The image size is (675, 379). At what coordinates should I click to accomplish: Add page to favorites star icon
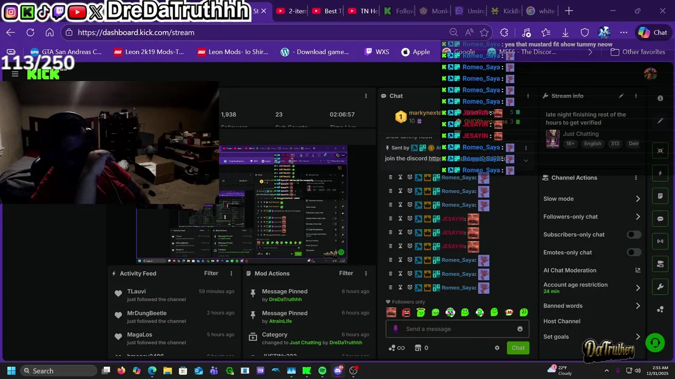coord(484,32)
